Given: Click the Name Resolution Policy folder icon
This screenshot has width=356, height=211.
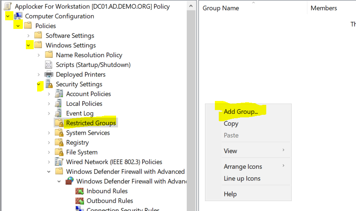Looking at the screenshot, I should click(x=49, y=55).
